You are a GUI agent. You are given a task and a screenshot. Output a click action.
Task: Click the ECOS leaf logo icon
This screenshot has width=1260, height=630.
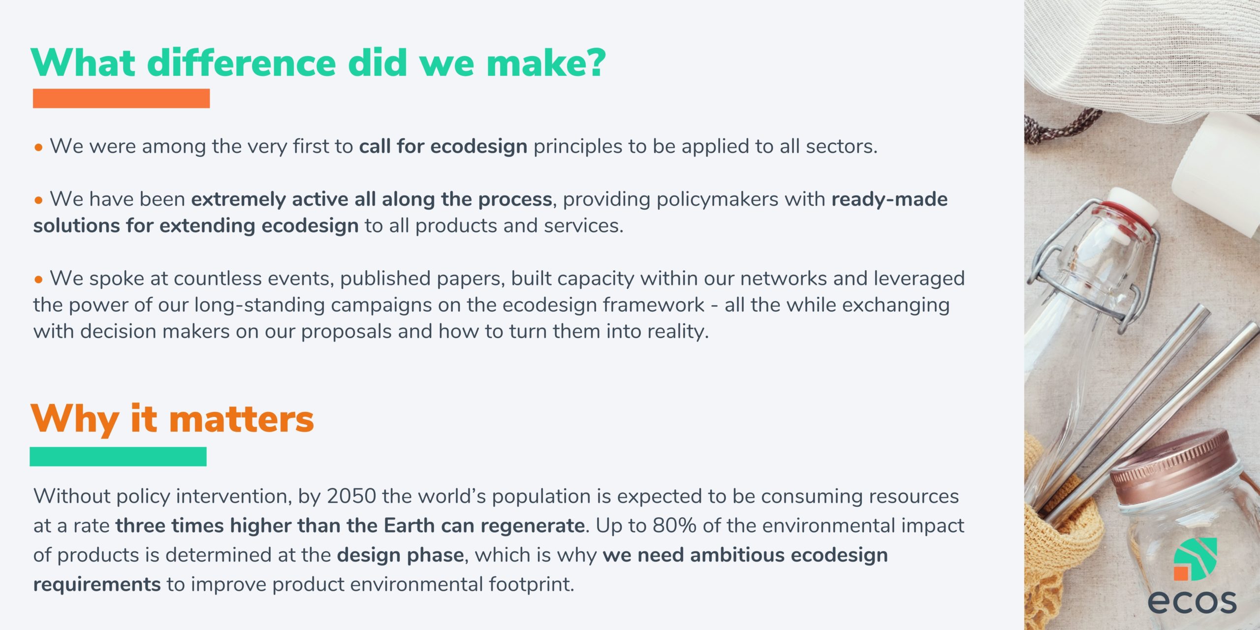[x=1195, y=559]
